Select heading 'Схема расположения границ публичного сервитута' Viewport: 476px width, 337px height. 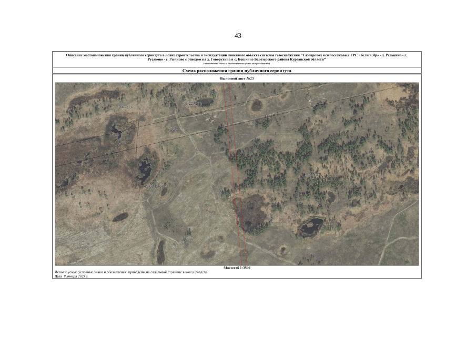pyautogui.click(x=237, y=71)
